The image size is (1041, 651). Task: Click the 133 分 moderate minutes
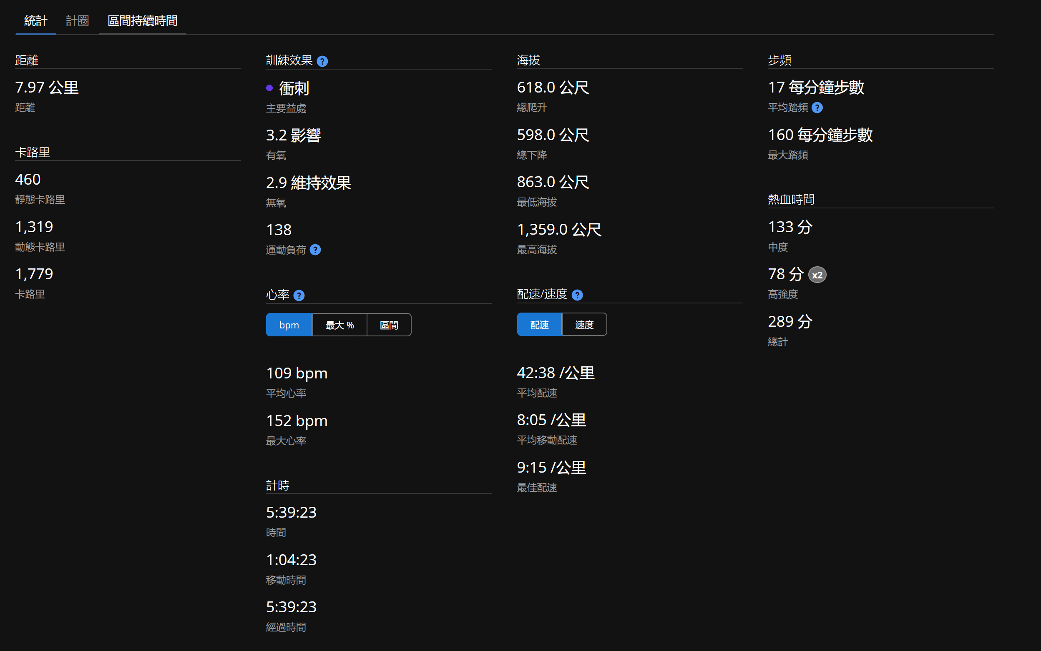790,227
